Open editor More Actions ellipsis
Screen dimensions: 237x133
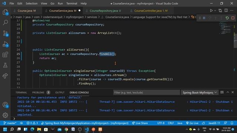pos(232,10)
